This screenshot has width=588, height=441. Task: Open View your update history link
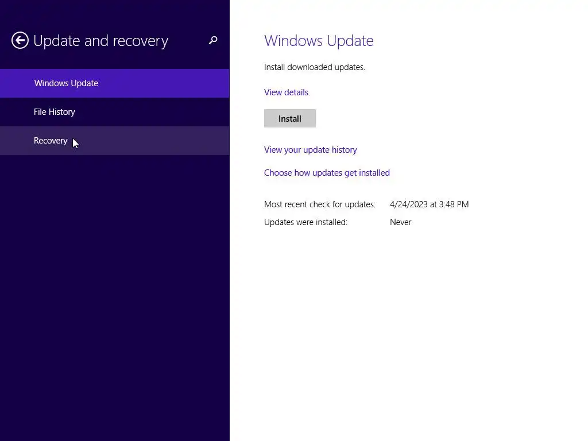(311, 150)
